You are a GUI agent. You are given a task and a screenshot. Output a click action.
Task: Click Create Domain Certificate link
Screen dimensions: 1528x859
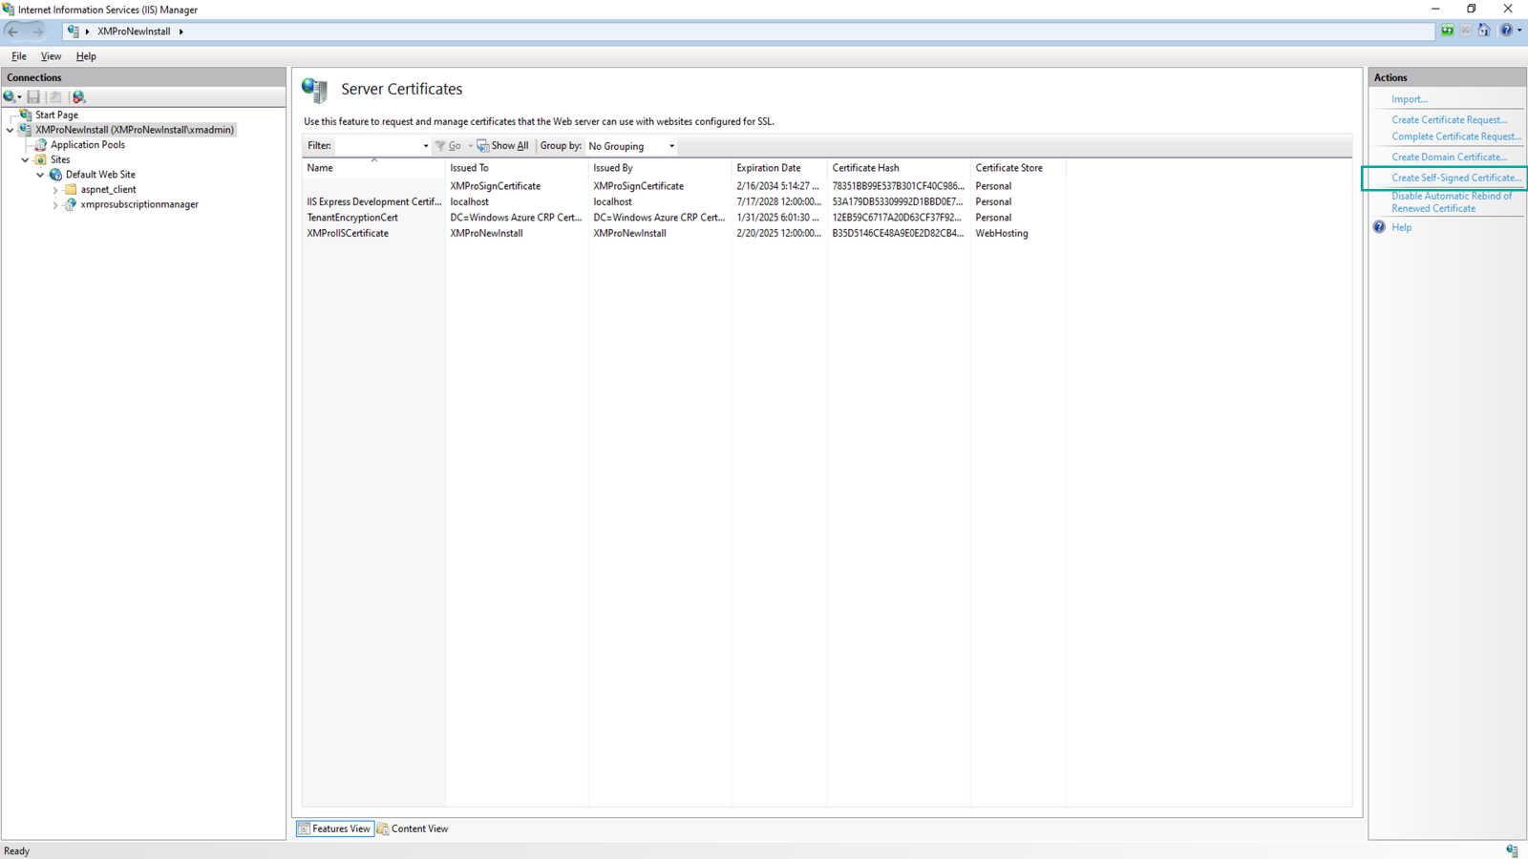click(1449, 157)
